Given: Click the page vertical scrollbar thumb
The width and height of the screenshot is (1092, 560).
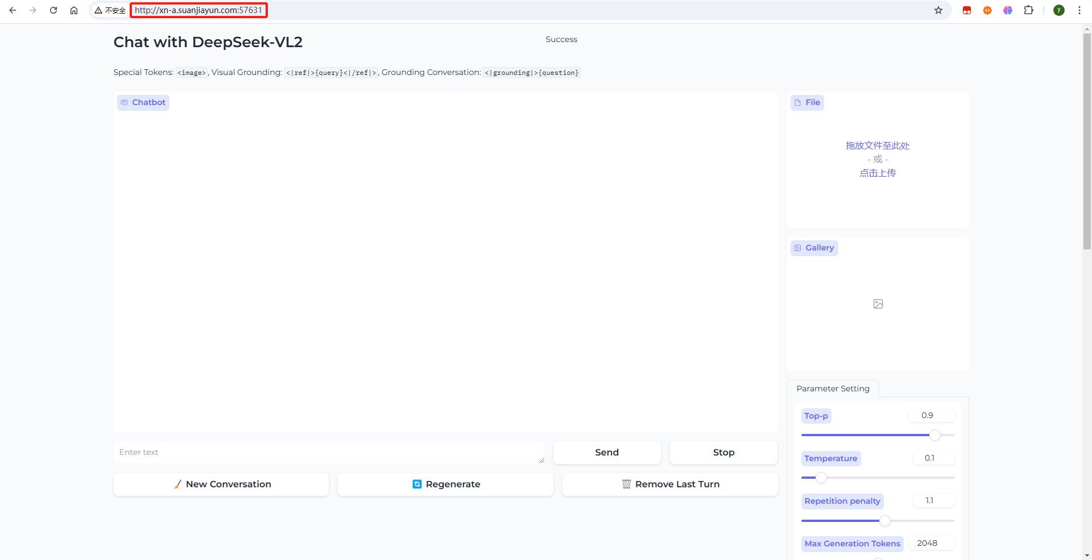Looking at the screenshot, I should (1087, 141).
